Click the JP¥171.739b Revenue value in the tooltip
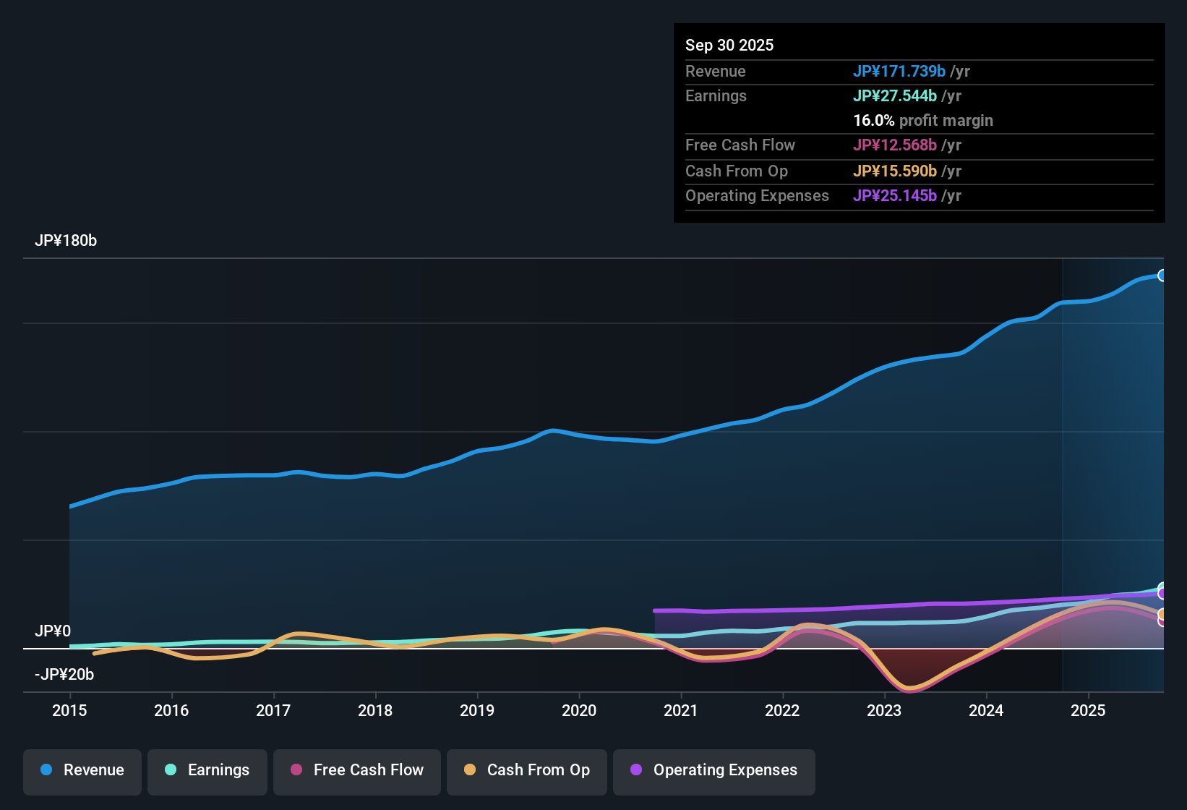 pyautogui.click(x=899, y=71)
